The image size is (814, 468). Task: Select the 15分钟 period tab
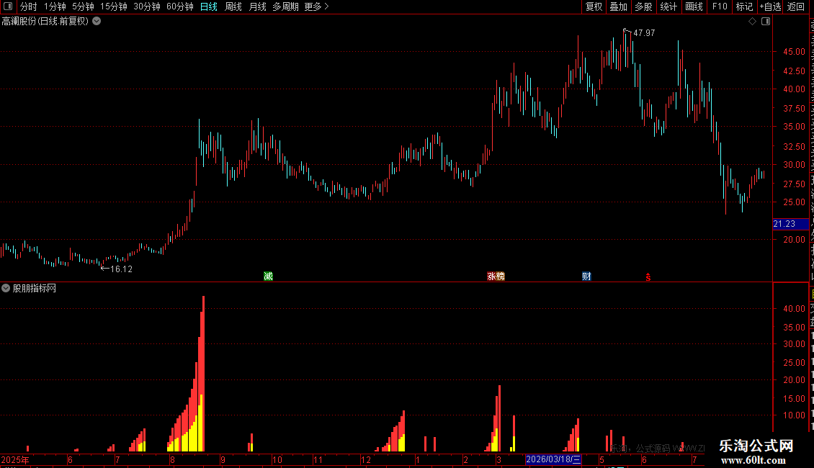pos(114,6)
